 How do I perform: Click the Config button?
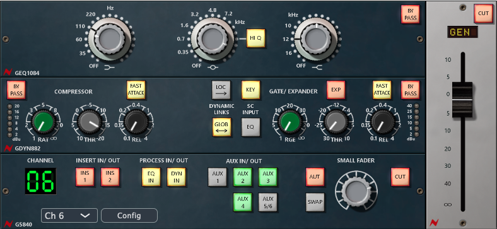(x=129, y=216)
